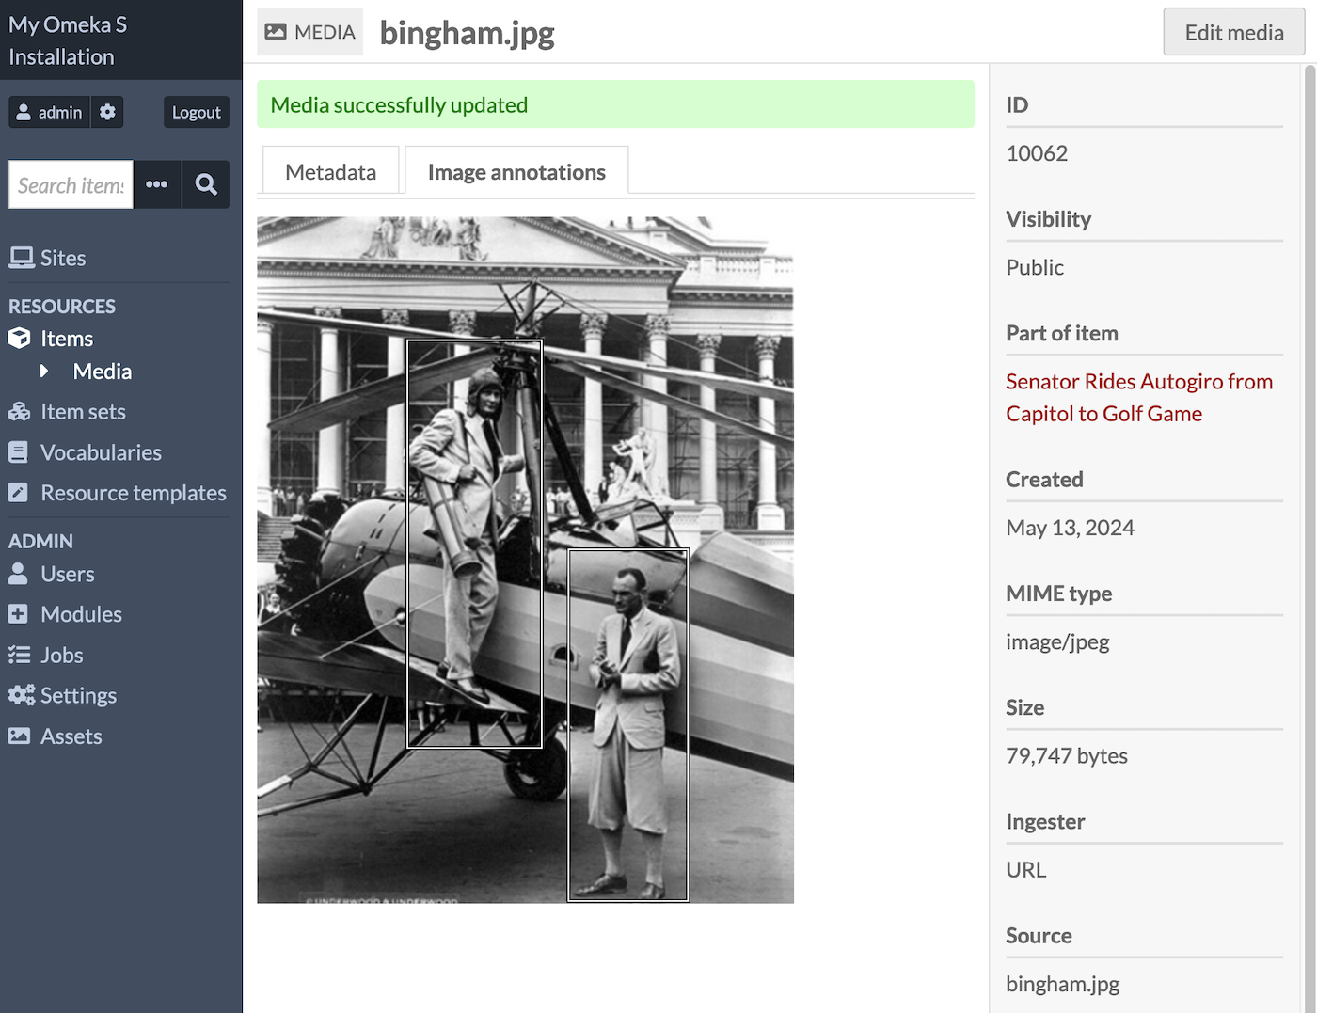
Task: Open the admin user profile link
Action: [x=50, y=112]
